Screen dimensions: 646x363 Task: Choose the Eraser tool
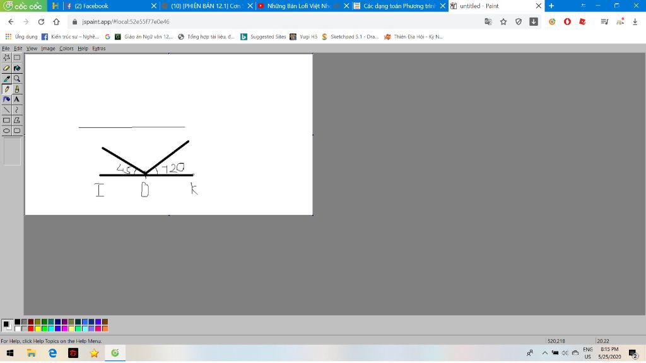click(6, 68)
